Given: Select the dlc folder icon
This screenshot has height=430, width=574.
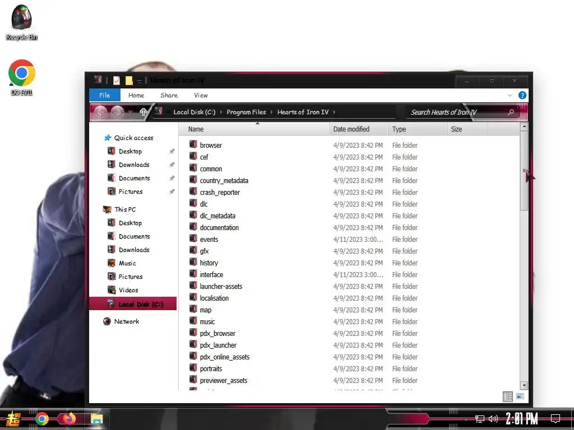Looking at the screenshot, I should [x=193, y=204].
